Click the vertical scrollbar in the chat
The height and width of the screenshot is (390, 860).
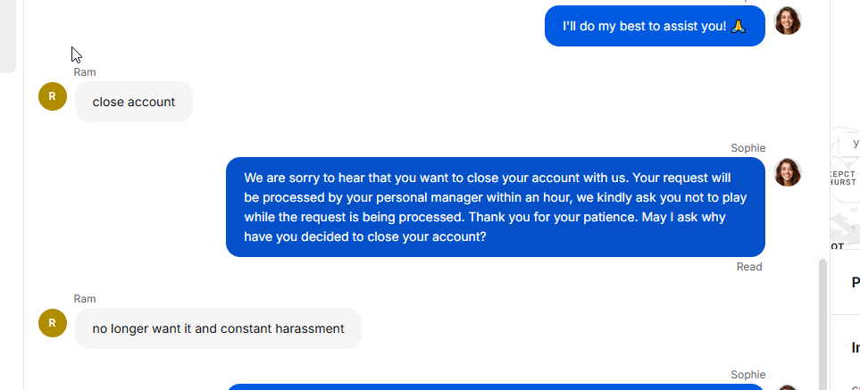(822, 323)
